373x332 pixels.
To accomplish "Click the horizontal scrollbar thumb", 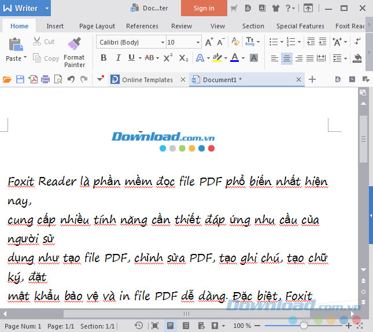I will click(x=186, y=313).
